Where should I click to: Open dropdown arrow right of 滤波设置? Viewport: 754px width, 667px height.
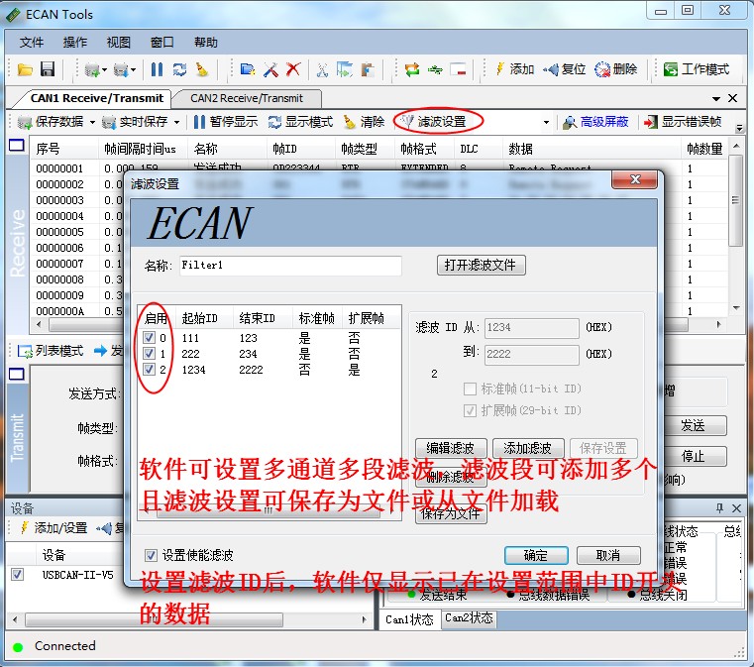tap(546, 122)
